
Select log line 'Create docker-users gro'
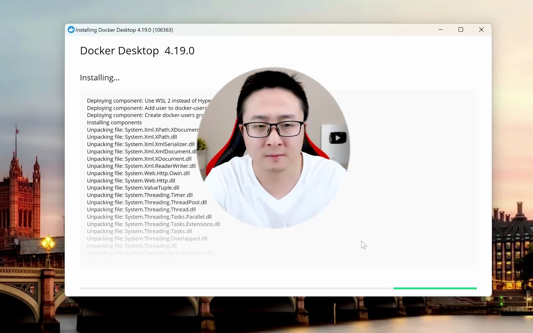coord(146,115)
